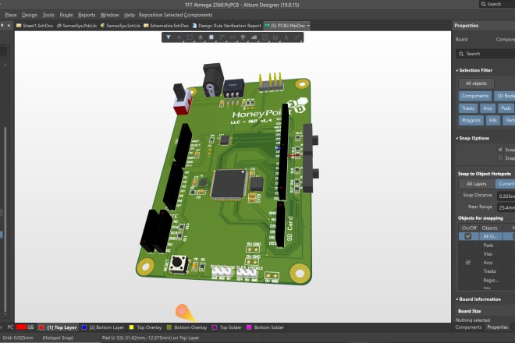Select the Board tab in Properties panel
The height and width of the screenshot is (343, 515).
pyautogui.click(x=461, y=40)
